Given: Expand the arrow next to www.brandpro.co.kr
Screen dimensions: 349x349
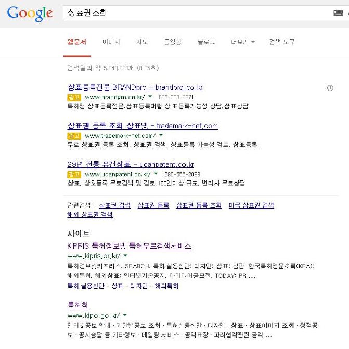Looking at the screenshot, I should tap(150, 96).
